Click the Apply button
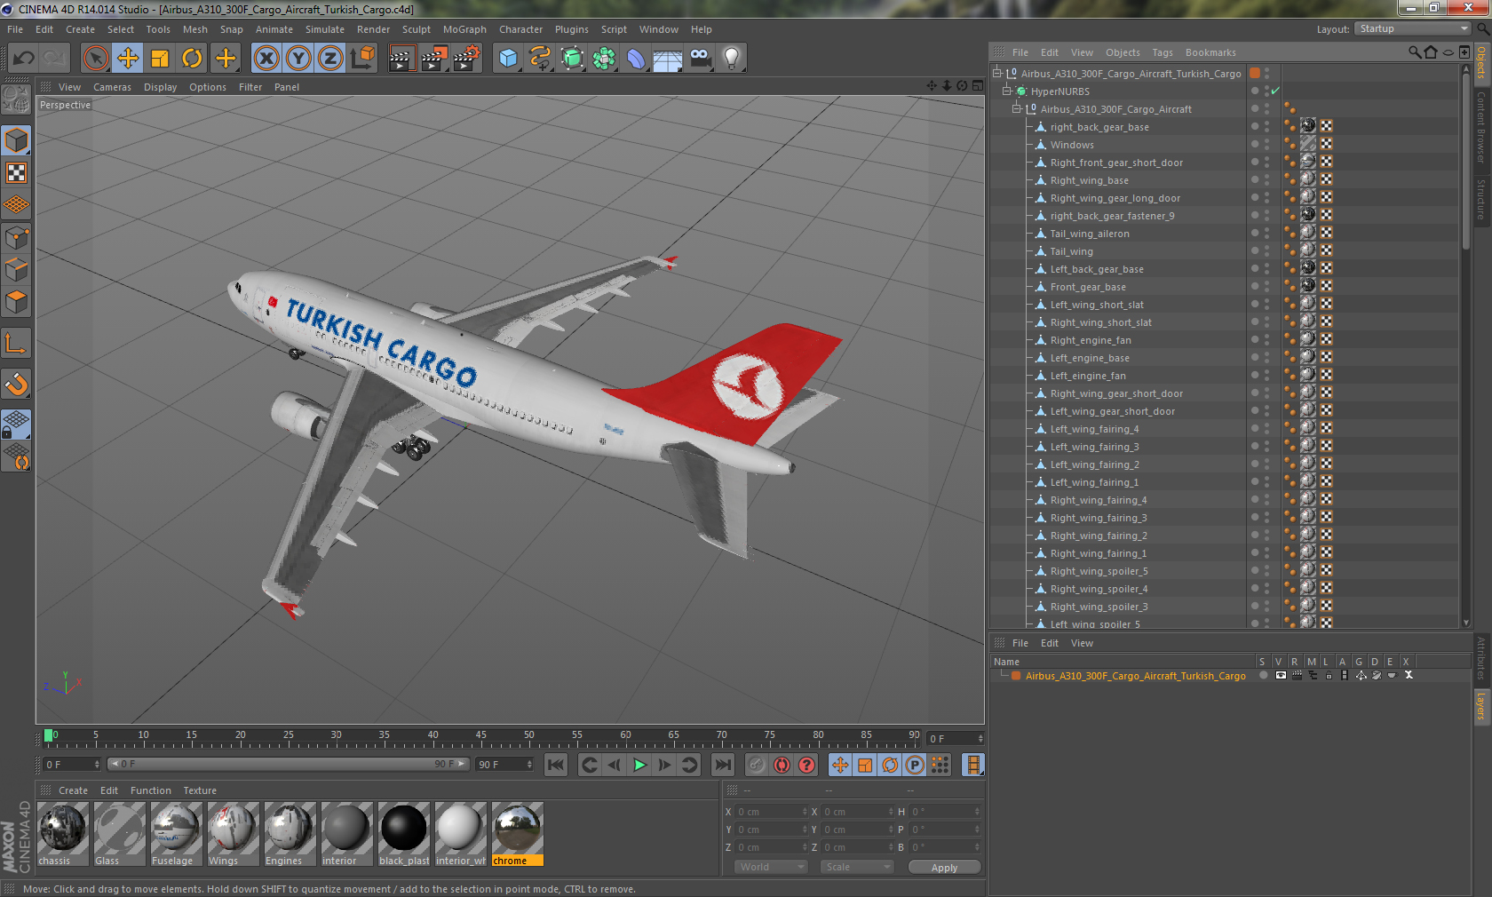The width and height of the screenshot is (1492, 897). click(x=944, y=868)
